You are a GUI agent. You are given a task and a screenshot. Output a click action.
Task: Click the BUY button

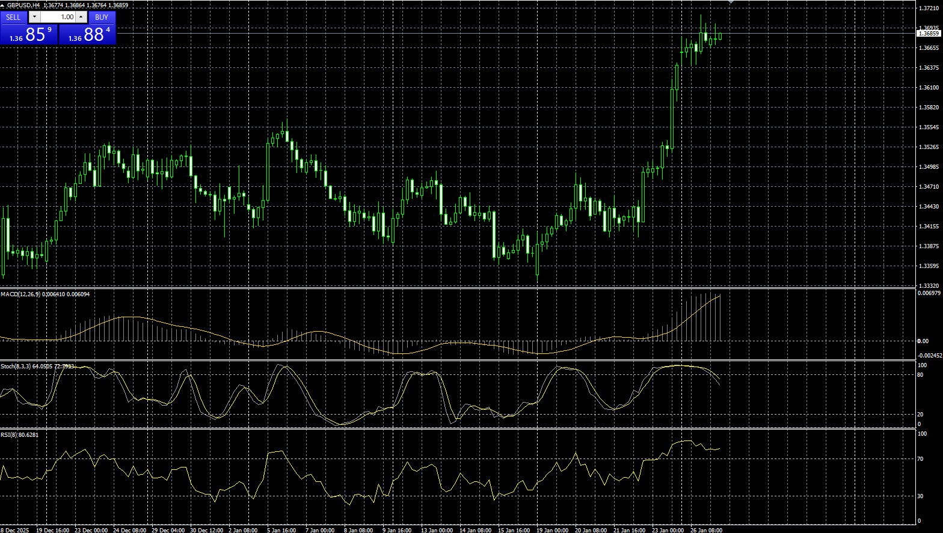click(x=102, y=17)
